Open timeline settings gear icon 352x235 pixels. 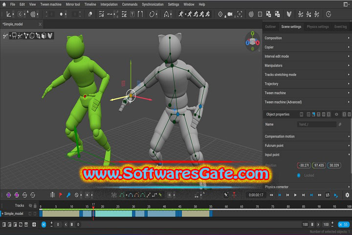click(x=347, y=195)
